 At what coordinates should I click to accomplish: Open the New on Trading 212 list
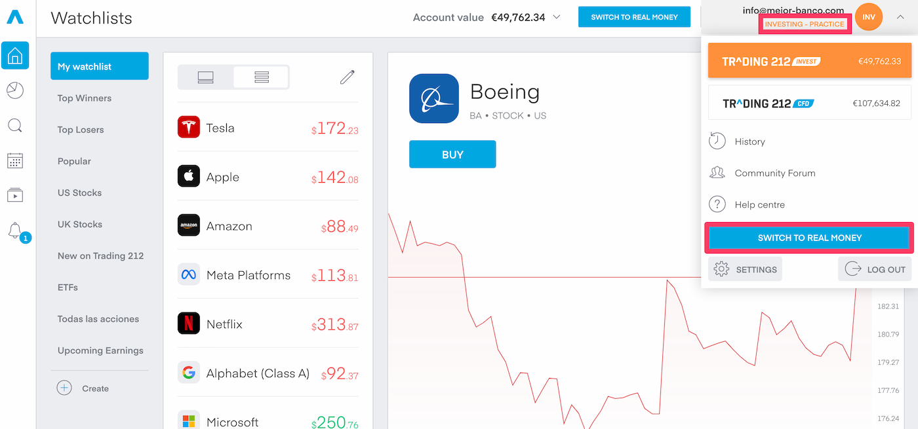tap(100, 255)
